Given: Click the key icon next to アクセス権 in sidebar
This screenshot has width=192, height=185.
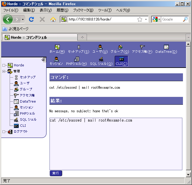Looking at the screenshot, I should [x=16, y=95].
